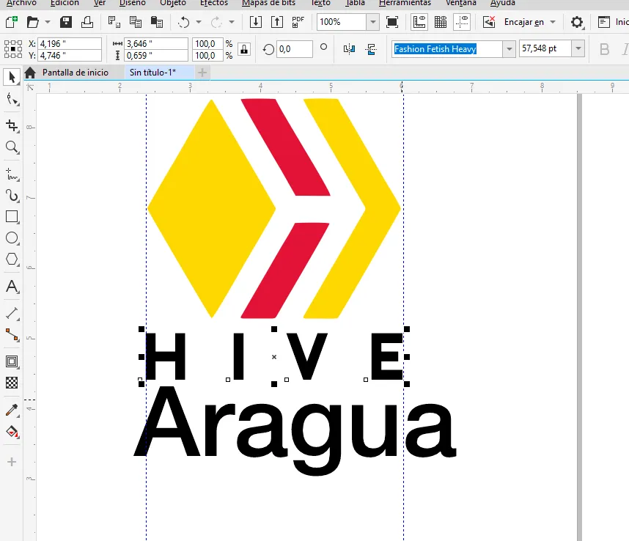Open the Objeto menu
The width and height of the screenshot is (629, 541).
coord(173,3)
